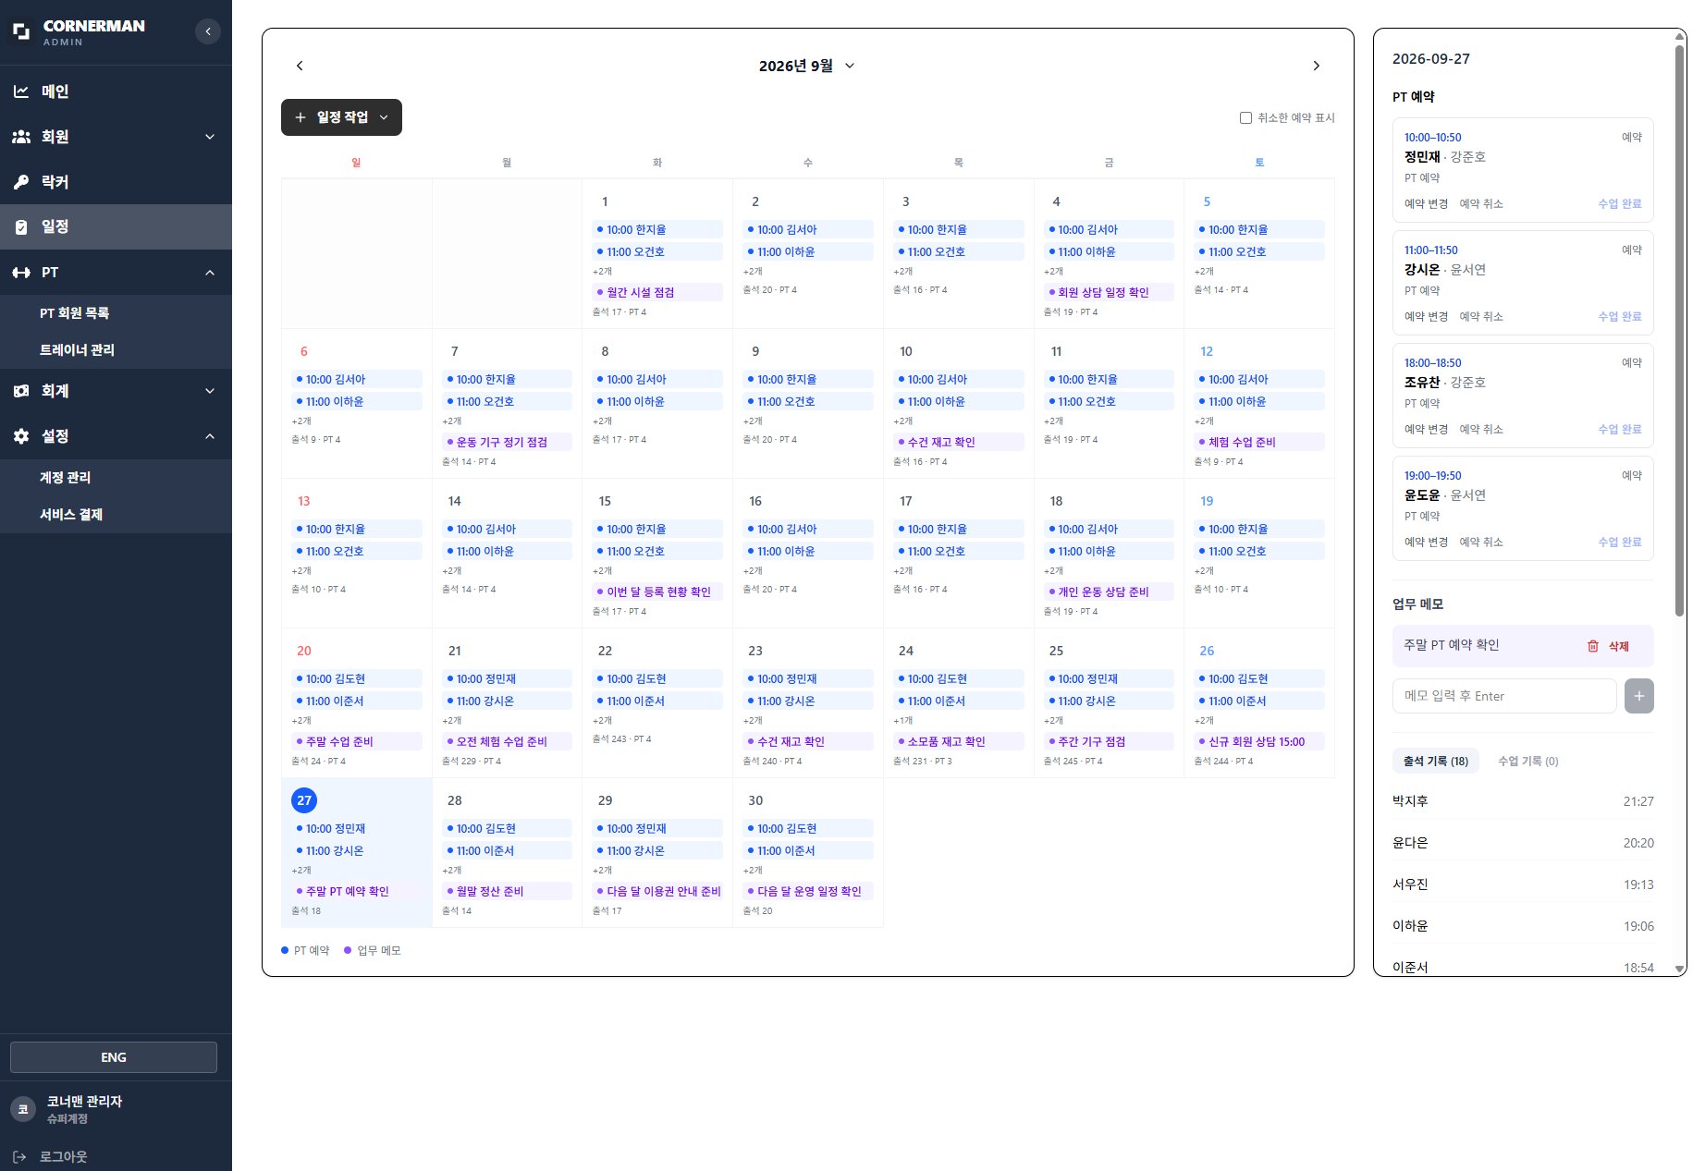Click the 회원 people icon
The height and width of the screenshot is (1171, 1705).
click(21, 137)
